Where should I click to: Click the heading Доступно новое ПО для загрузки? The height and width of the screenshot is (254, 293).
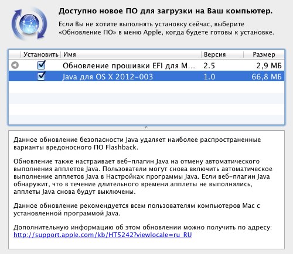pos(165,11)
